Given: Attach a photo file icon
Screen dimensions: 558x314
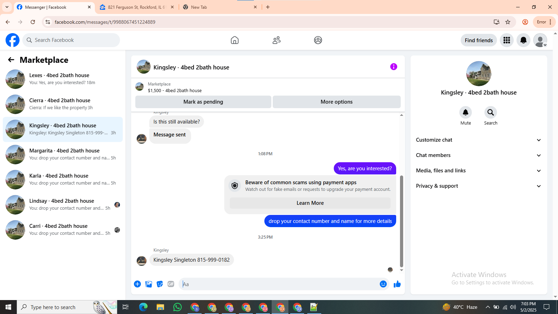Looking at the screenshot, I should click(x=149, y=284).
